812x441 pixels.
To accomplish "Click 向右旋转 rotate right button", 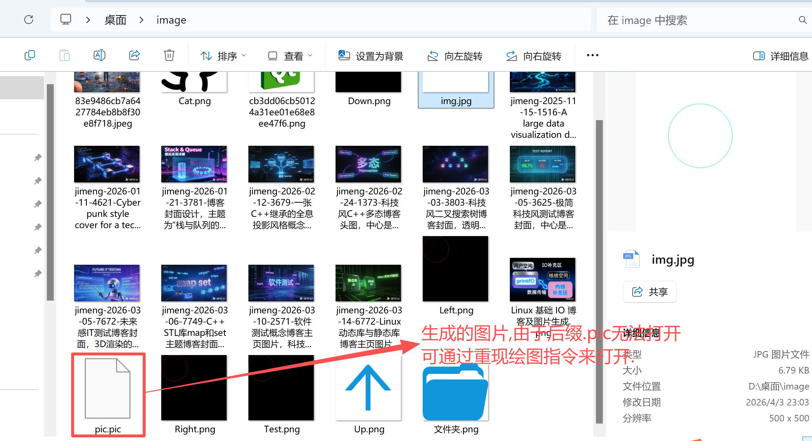I will point(533,56).
